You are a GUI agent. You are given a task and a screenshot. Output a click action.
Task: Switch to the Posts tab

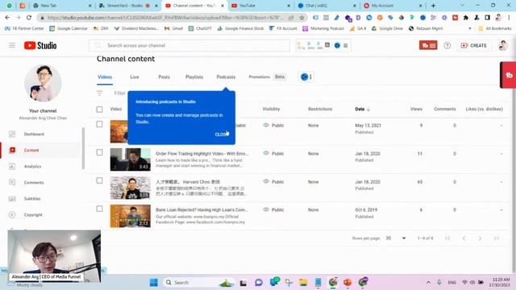point(164,77)
